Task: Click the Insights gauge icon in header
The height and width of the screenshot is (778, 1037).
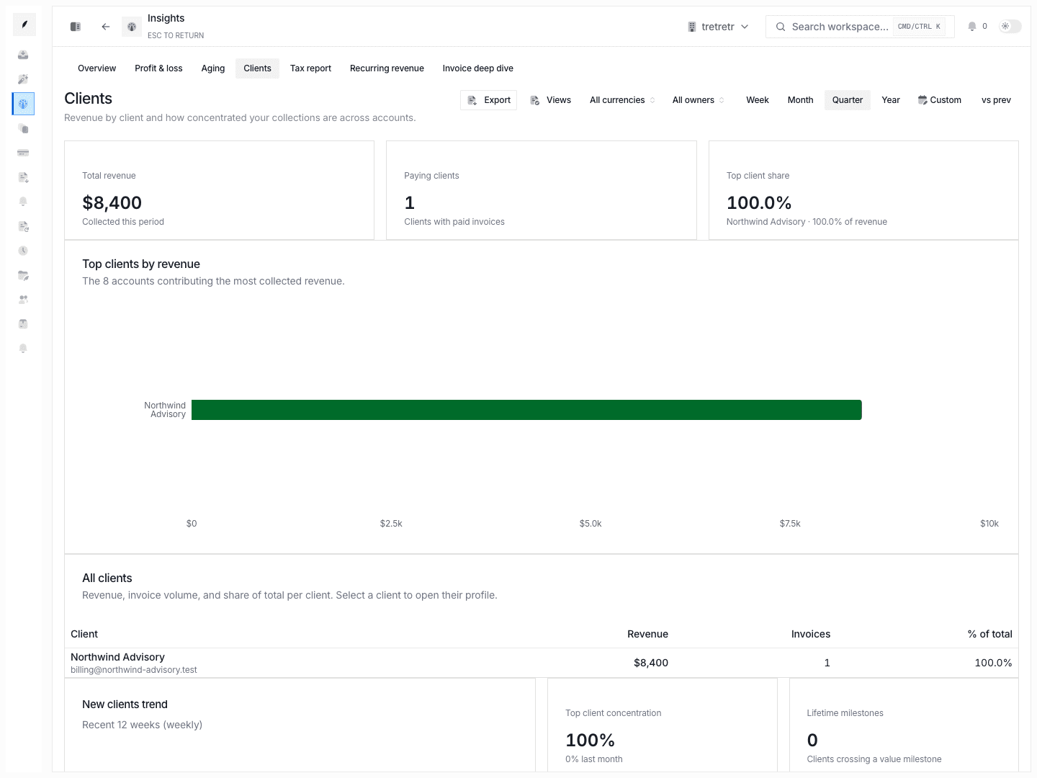Action: pos(132,27)
